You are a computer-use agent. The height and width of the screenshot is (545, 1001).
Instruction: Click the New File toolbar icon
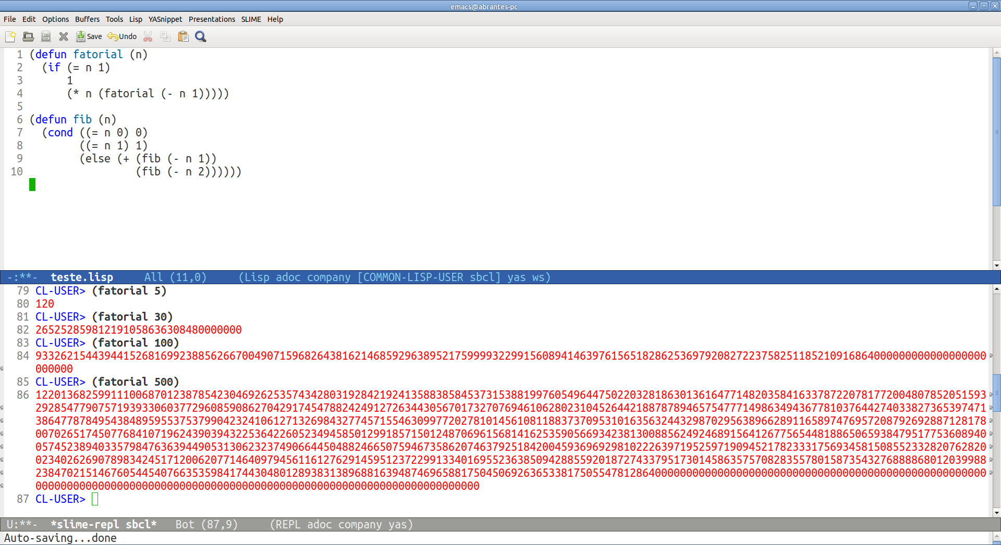10,36
